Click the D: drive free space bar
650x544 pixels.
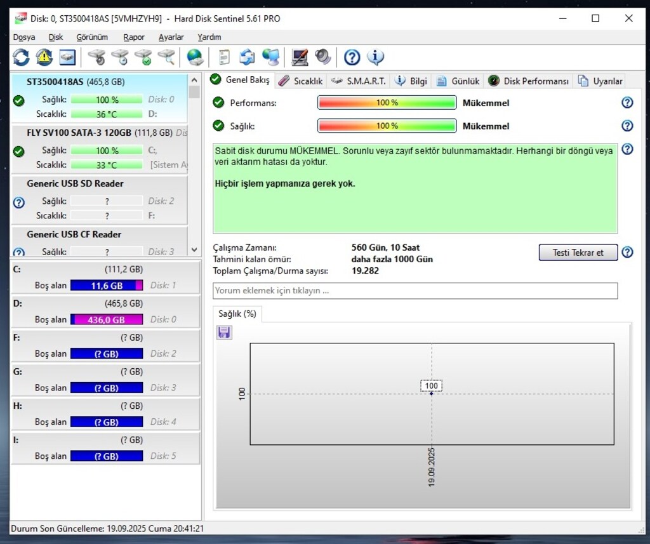pyautogui.click(x=107, y=319)
